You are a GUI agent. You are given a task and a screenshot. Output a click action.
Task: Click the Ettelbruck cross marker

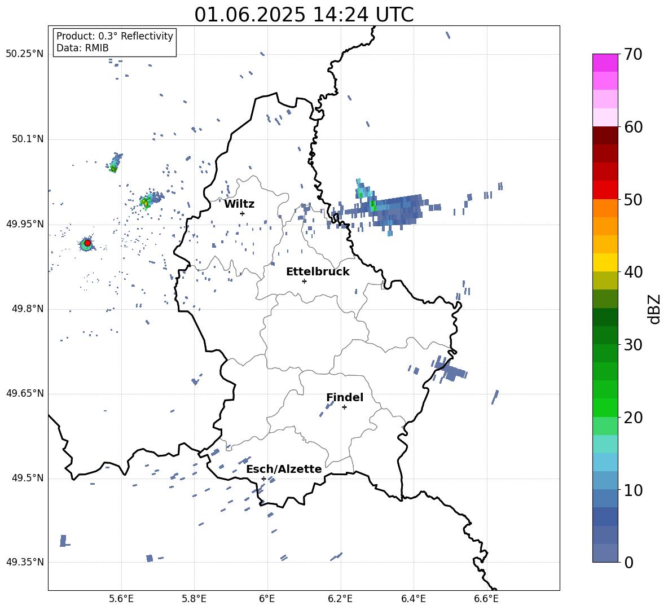click(304, 281)
